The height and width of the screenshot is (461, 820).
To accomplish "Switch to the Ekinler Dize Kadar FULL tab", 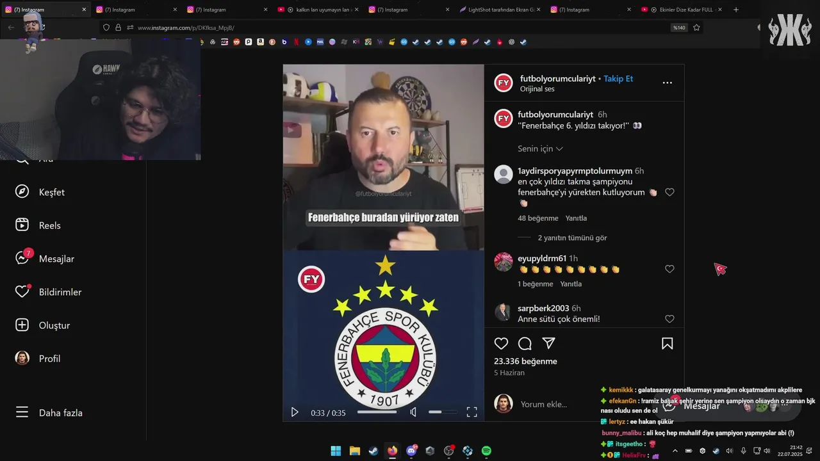I will [x=682, y=10].
